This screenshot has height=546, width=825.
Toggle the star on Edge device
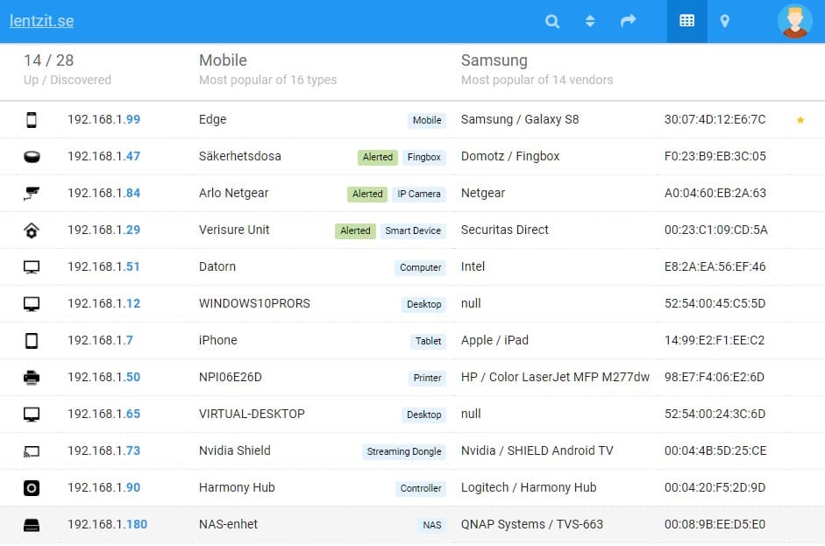click(x=800, y=120)
